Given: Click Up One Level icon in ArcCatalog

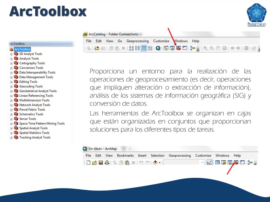Looking at the screenshot, I should pos(89,48).
